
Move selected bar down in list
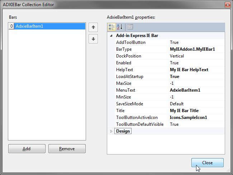(93, 39)
